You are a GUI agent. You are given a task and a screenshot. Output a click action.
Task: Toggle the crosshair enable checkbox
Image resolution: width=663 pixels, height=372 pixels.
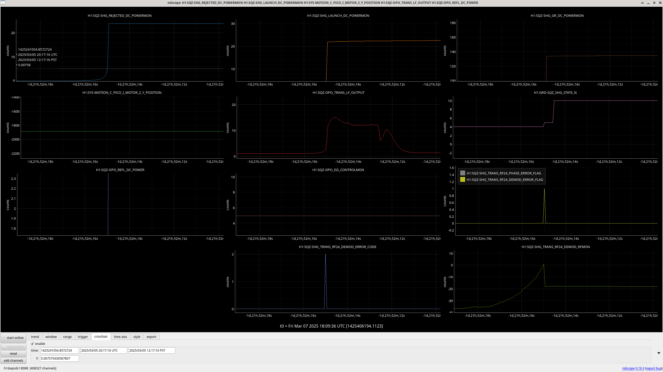[32, 344]
